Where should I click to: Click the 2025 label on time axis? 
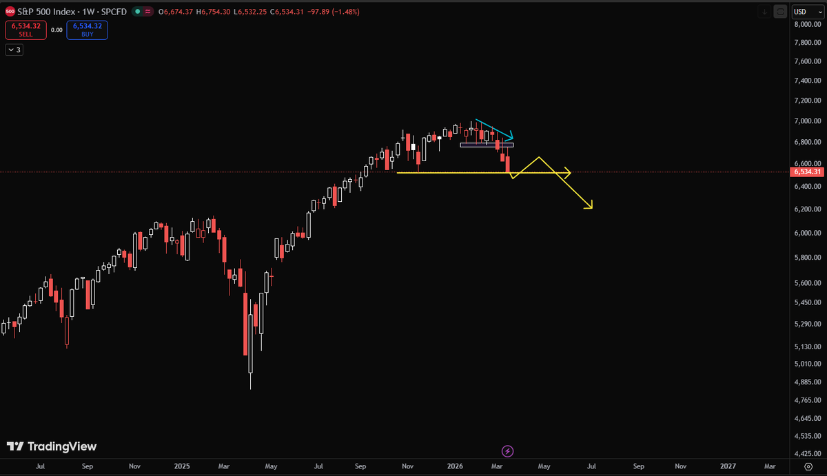tap(183, 466)
